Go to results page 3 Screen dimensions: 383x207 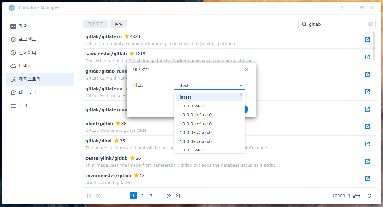[x=151, y=196]
